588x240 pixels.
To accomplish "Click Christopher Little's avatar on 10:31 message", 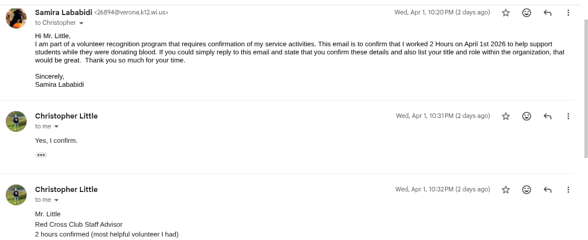I will point(16,121).
